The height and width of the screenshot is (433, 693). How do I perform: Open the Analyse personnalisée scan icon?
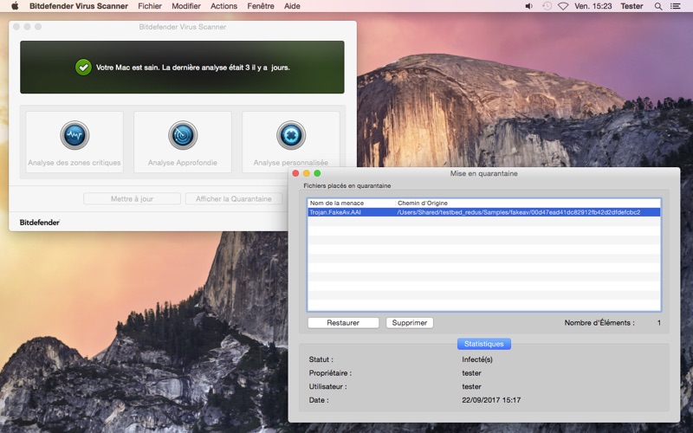(291, 135)
